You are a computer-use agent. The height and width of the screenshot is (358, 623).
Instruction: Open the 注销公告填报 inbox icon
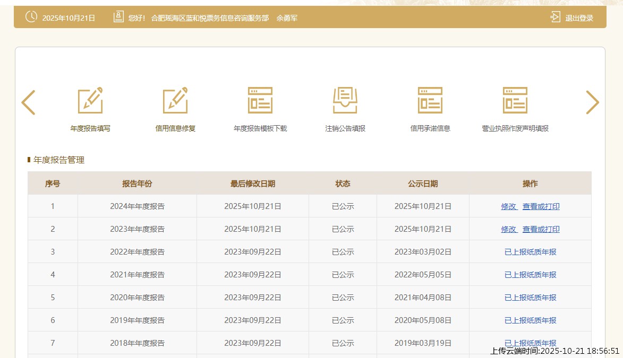point(345,100)
